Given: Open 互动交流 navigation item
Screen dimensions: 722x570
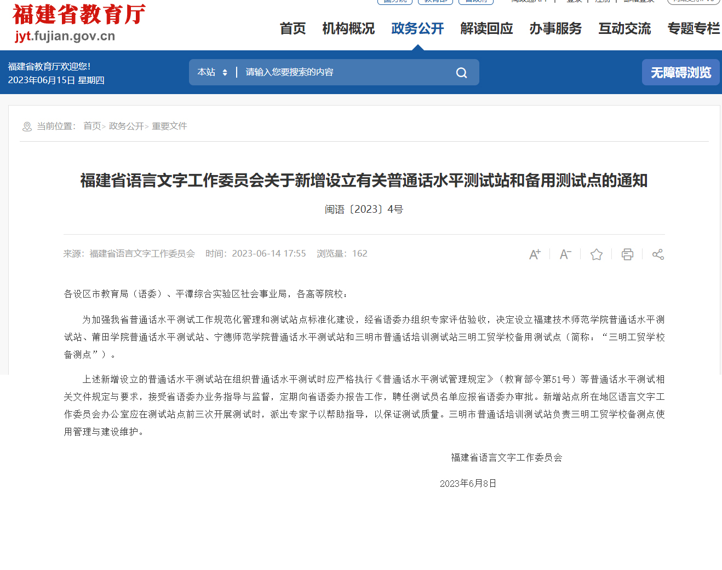Looking at the screenshot, I should coord(624,28).
